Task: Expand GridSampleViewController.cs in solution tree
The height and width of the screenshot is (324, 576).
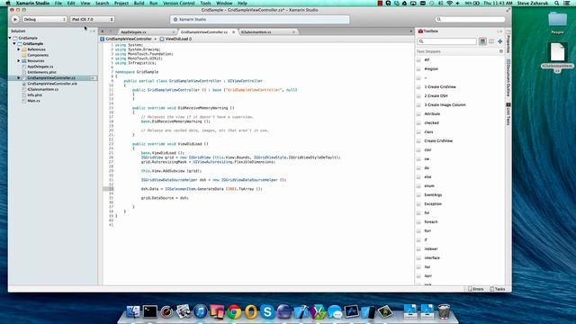Action: (19, 78)
